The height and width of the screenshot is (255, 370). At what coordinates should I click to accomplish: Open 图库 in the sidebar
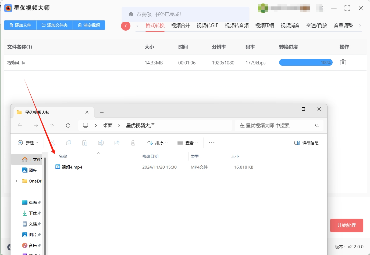[x=30, y=170]
